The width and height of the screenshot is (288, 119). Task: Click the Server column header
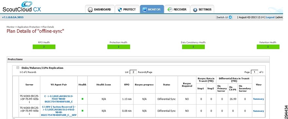29,85
